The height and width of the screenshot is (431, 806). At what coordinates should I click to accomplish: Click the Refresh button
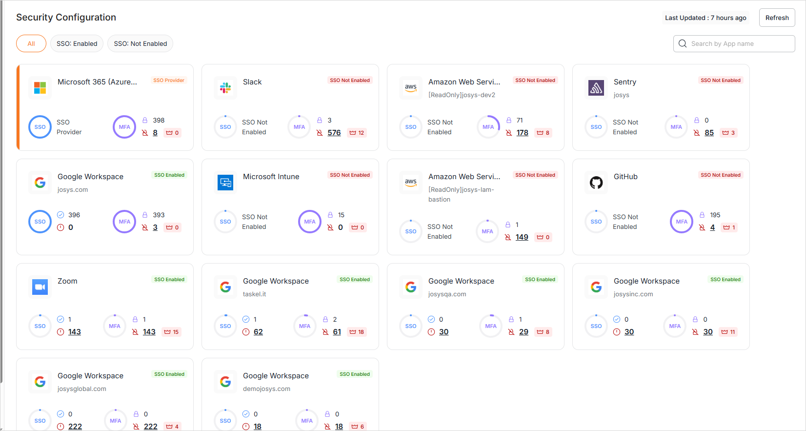click(x=777, y=18)
